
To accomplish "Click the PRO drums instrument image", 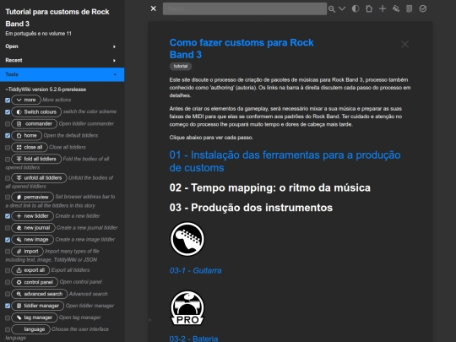I will pyautogui.click(x=187, y=307).
